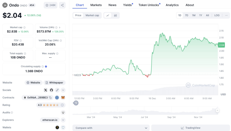Click the chain link social icon
Image resolution: width=231 pixels, height=131 pixels.
[57, 90]
